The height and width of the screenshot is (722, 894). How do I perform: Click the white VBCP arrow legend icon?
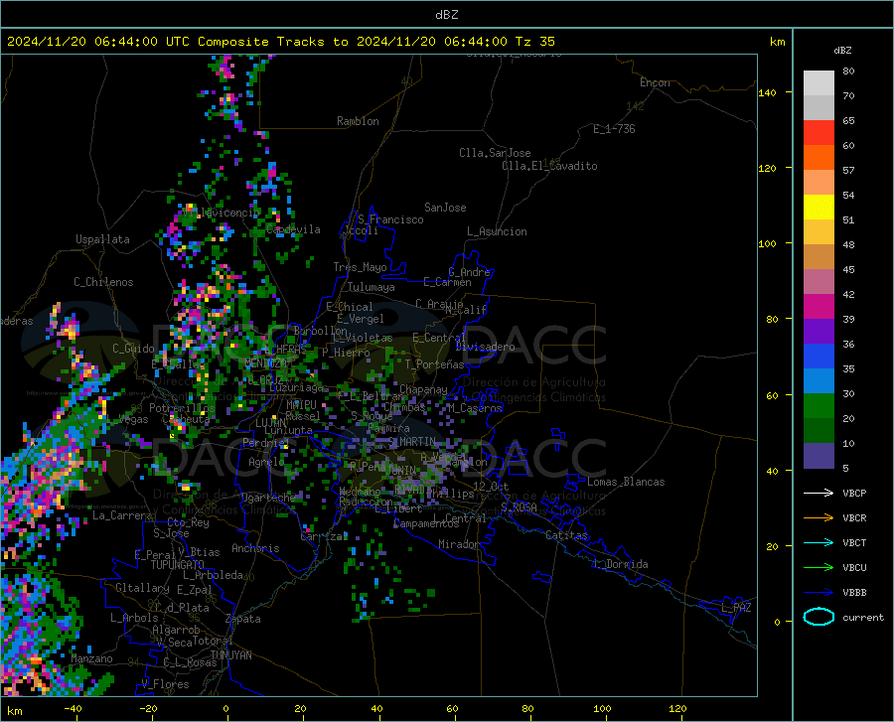(x=819, y=493)
